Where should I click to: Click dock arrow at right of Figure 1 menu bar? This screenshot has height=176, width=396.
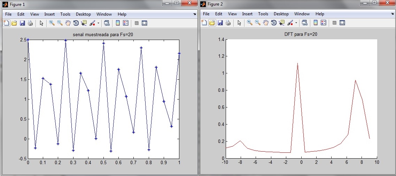click(x=194, y=14)
